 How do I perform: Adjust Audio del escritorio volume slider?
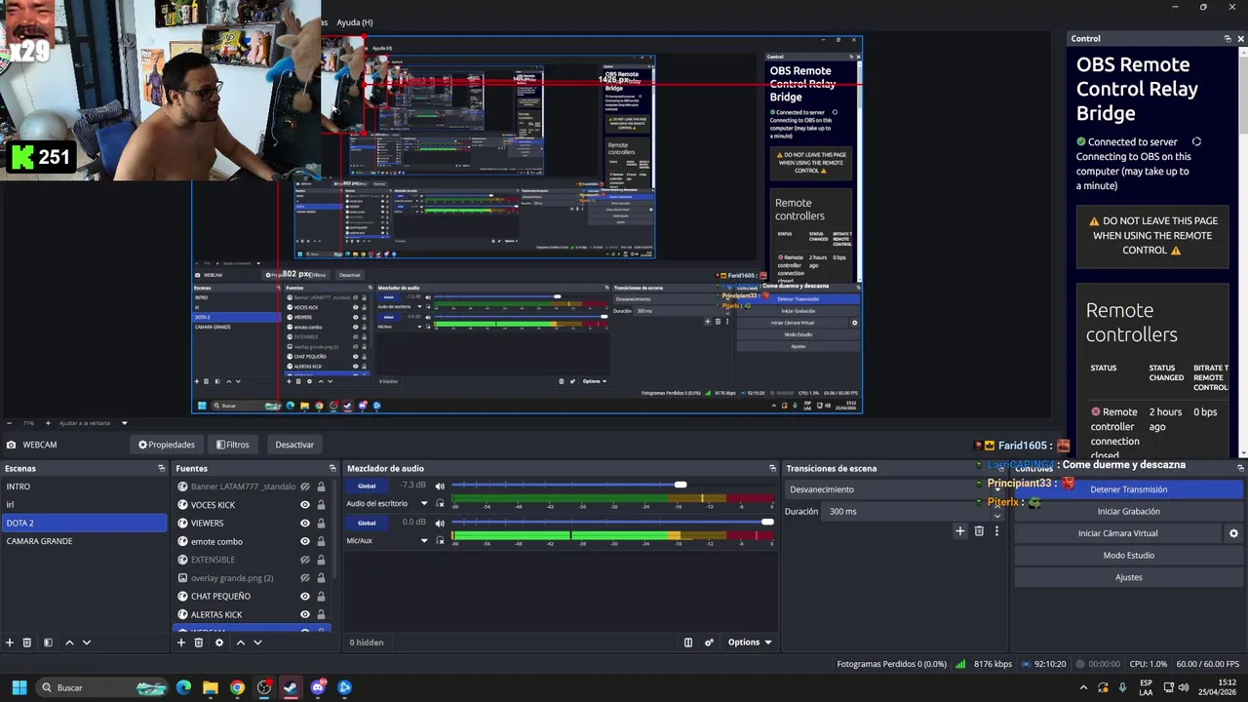(x=681, y=485)
